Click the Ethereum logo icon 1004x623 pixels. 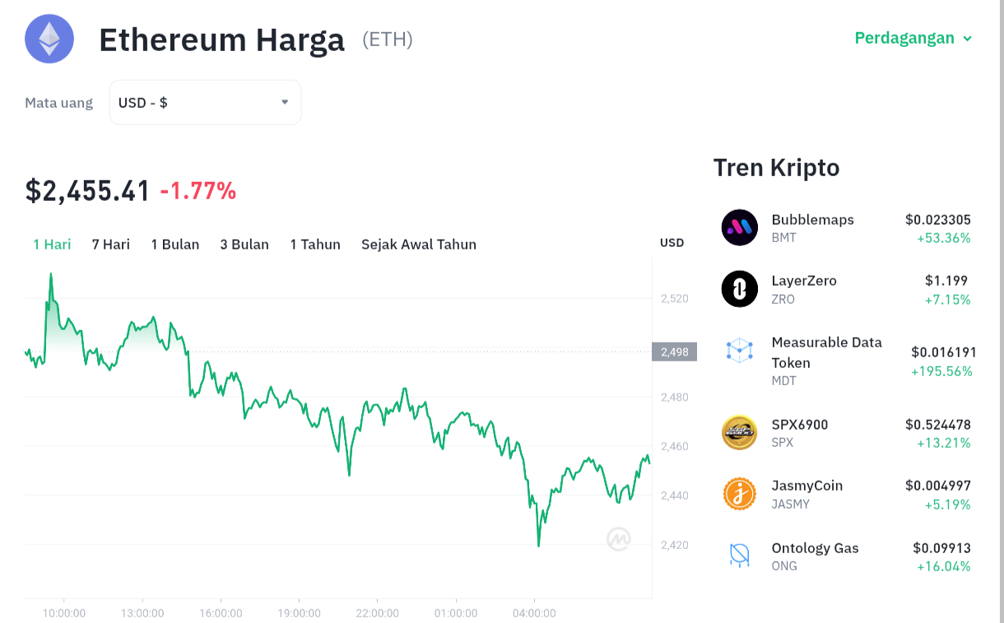point(49,39)
